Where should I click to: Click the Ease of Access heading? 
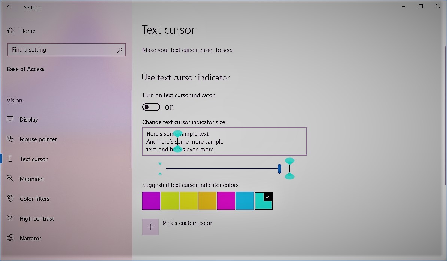click(x=26, y=69)
